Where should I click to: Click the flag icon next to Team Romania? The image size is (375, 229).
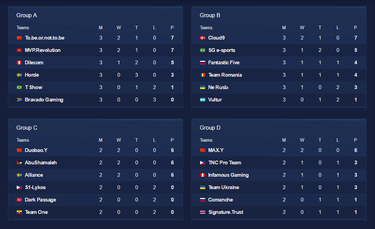click(202, 75)
